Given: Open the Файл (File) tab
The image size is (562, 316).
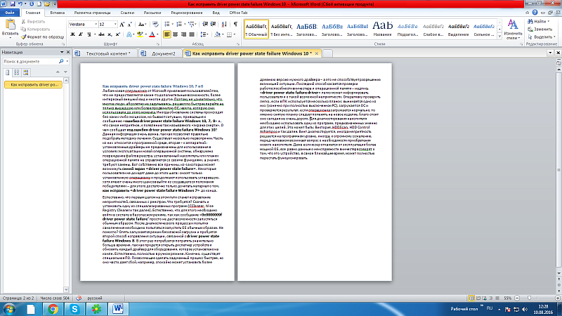Looking at the screenshot, I should (10, 13).
